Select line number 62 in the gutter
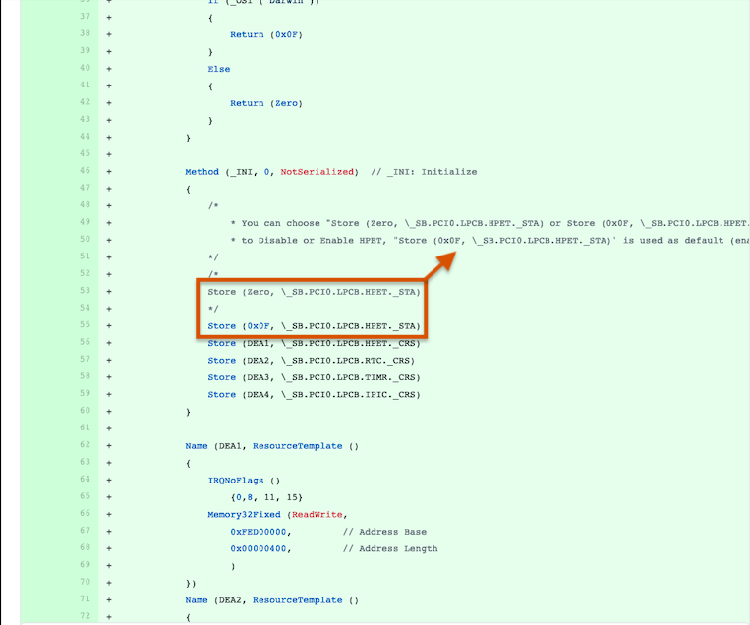750x625 pixels. tap(86, 445)
